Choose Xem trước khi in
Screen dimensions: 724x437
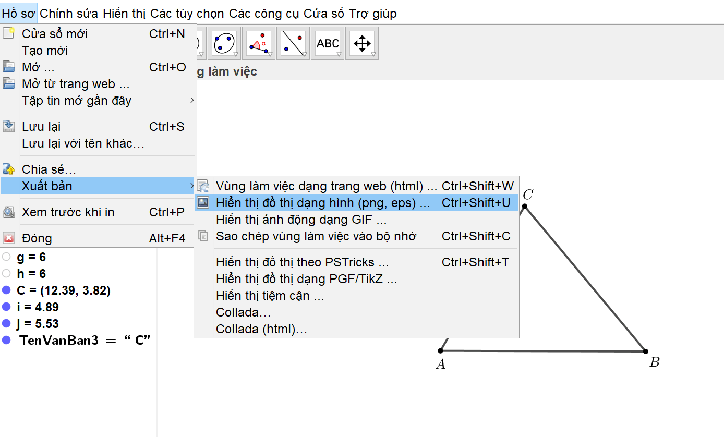99,212
